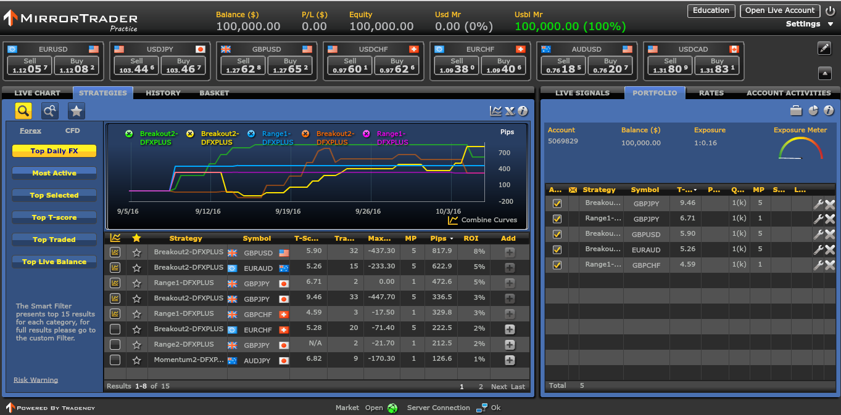Screen dimensions: 841x415
Task: Select the Top Live Balance filter
Action: [x=54, y=262]
